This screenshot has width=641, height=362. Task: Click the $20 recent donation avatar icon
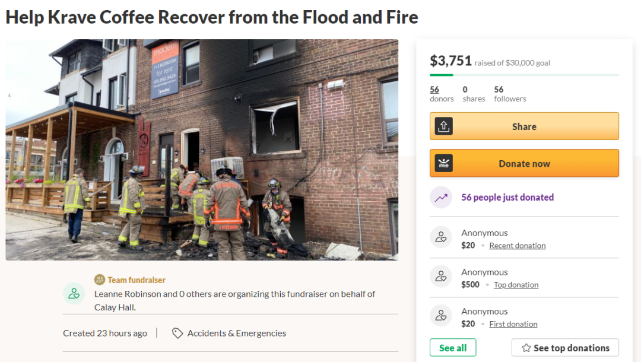point(441,238)
